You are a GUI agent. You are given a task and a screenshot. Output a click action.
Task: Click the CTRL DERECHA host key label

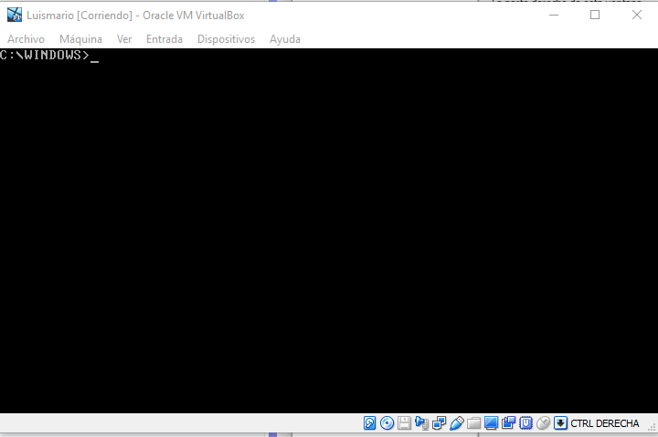coord(605,423)
